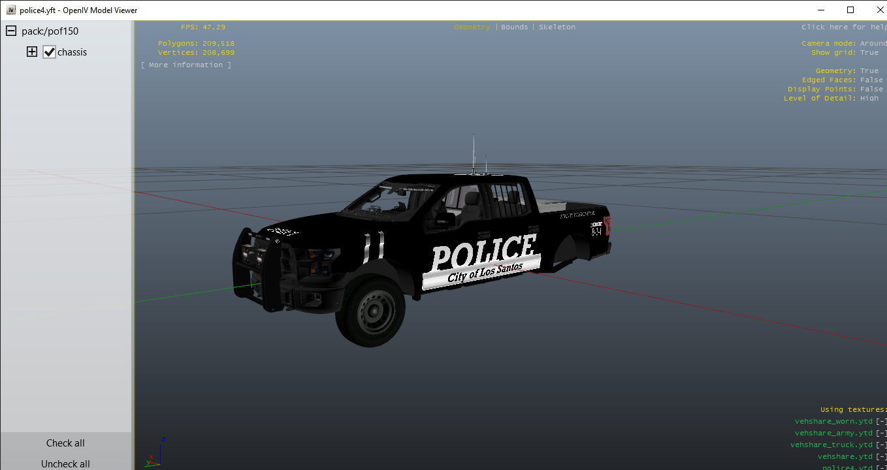Collapse the pack:/pof150 tree node
887x470 pixels.
(11, 31)
